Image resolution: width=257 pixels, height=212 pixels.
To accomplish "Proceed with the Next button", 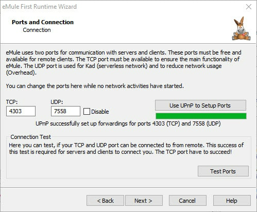I will point(144,201).
